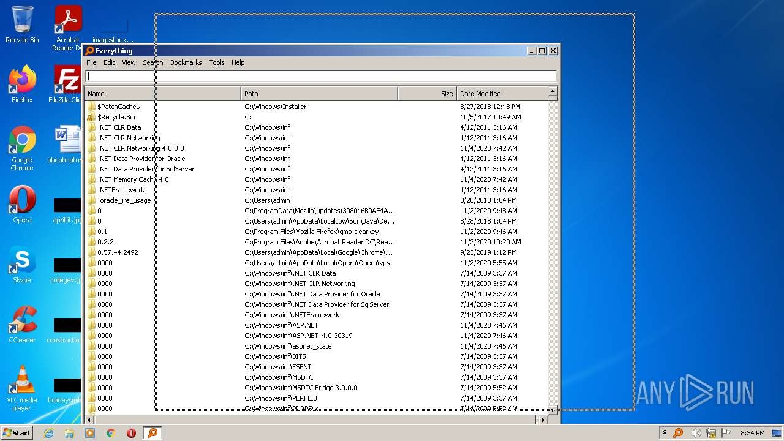Open the Opera desktop shortcut
Viewport: 784px width, 441px height.
(22, 205)
